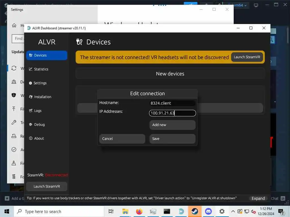Click the network icon in system tray
The image size is (290, 217).
(247, 211)
